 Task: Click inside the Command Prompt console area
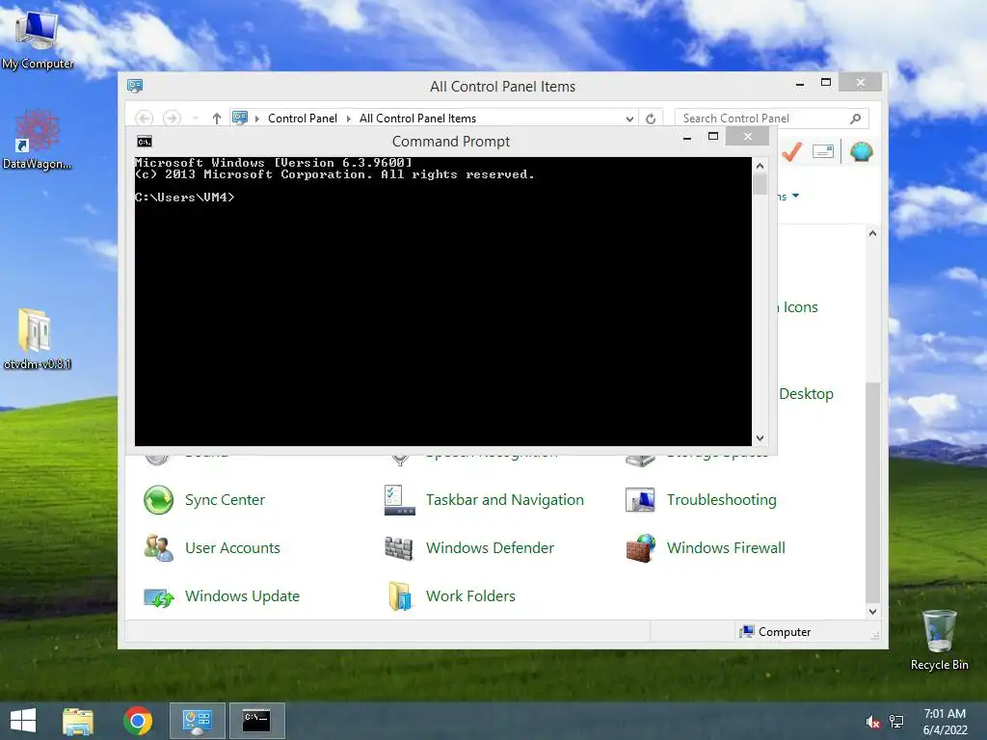pyautogui.click(x=442, y=302)
